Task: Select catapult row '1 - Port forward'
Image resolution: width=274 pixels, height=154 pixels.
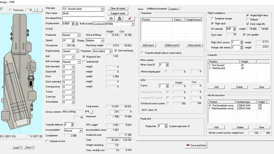Action: pos(239,65)
